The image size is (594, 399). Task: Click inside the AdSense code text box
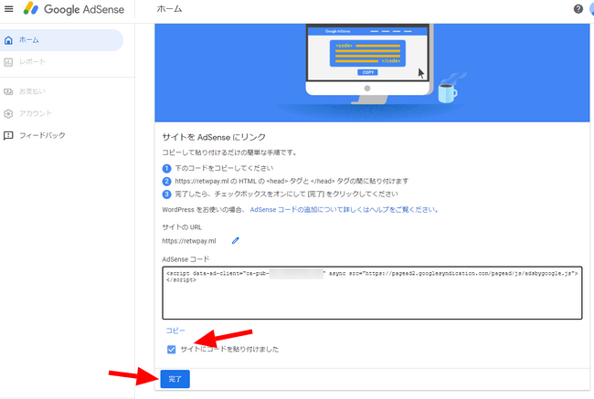pyautogui.click(x=372, y=293)
